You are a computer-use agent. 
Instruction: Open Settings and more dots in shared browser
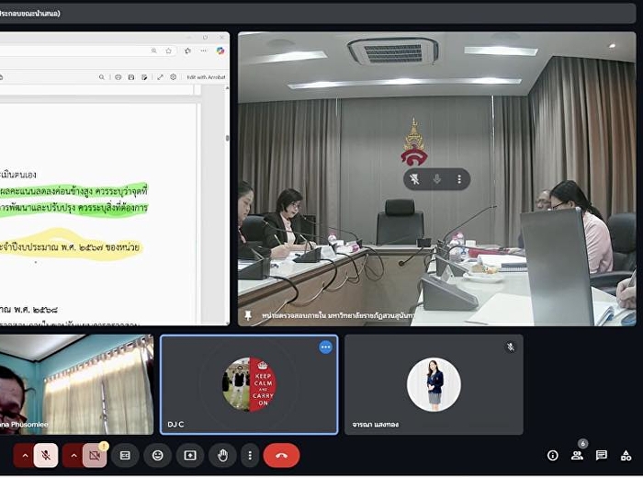[204, 51]
